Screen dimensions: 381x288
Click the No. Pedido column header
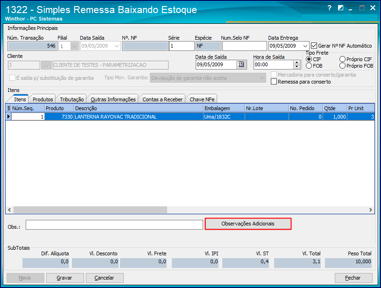click(x=306, y=108)
